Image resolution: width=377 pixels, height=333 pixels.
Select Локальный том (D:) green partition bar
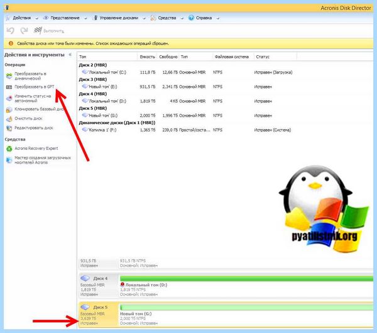coord(246,278)
